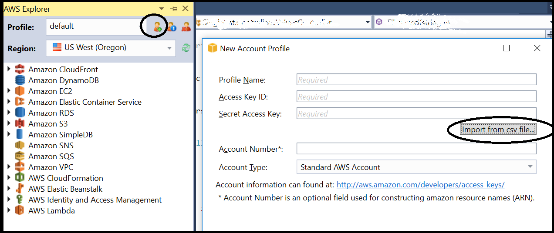Expand the Amazon CloudFront tree node

(x=9, y=69)
